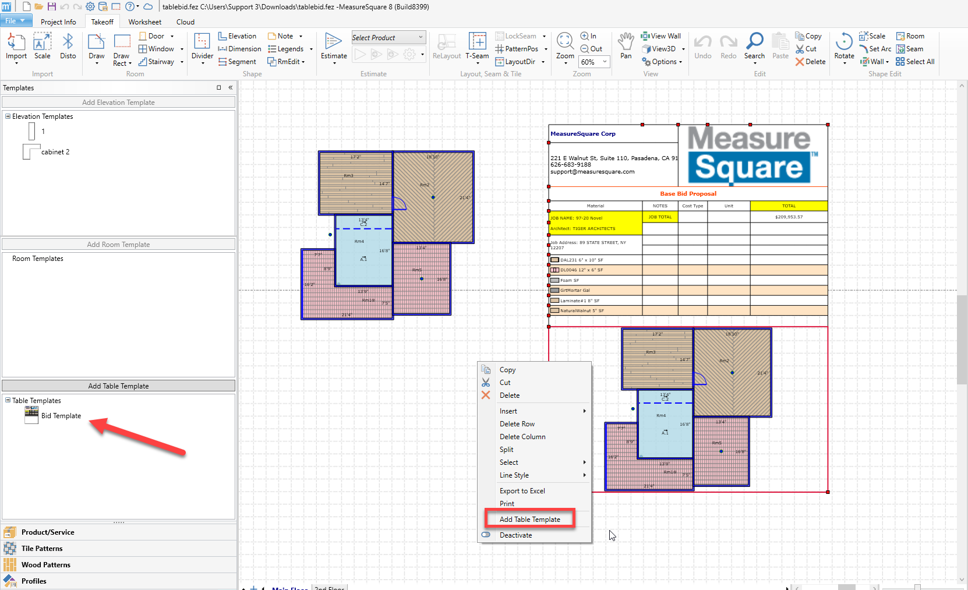Click Delete in the ribbon Edit group
968x590 pixels.
[x=810, y=62]
